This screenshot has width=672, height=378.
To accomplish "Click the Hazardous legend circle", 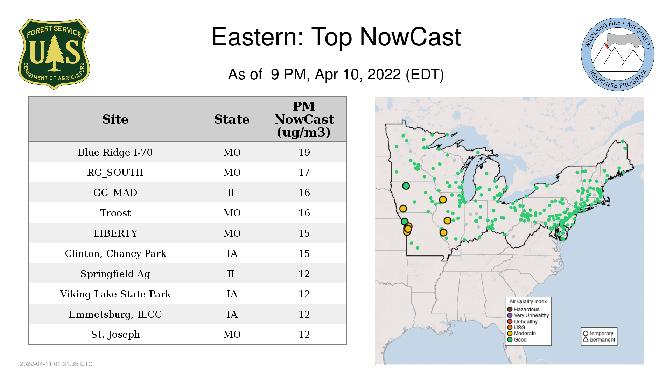I will [510, 309].
